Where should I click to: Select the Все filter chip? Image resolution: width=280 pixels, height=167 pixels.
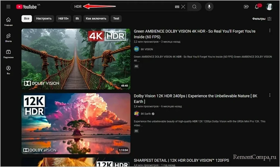[27, 19]
